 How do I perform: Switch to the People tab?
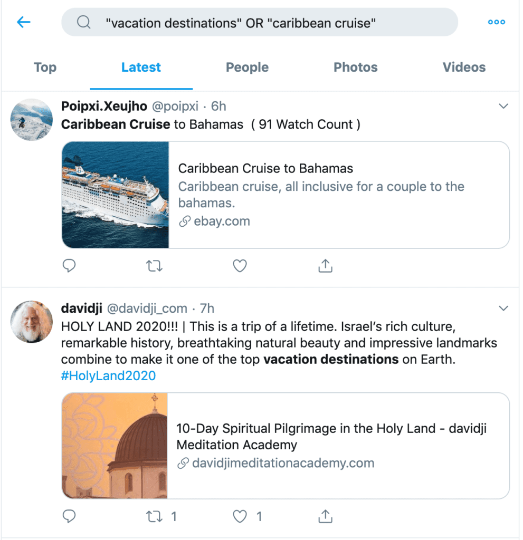[247, 67]
